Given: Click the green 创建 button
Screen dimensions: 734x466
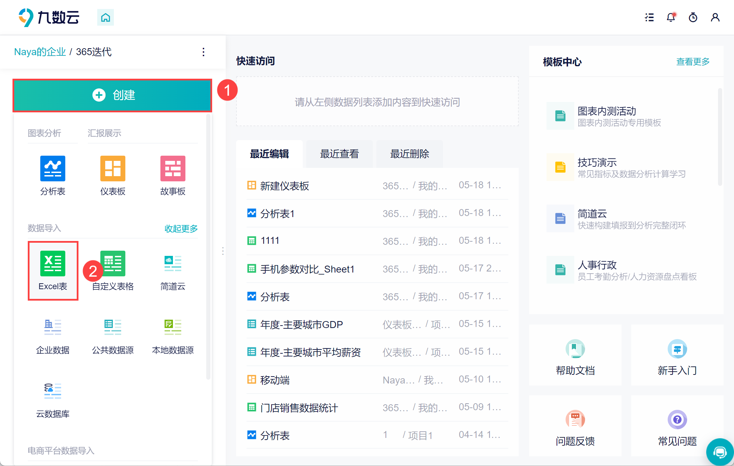Looking at the screenshot, I should click(x=112, y=95).
